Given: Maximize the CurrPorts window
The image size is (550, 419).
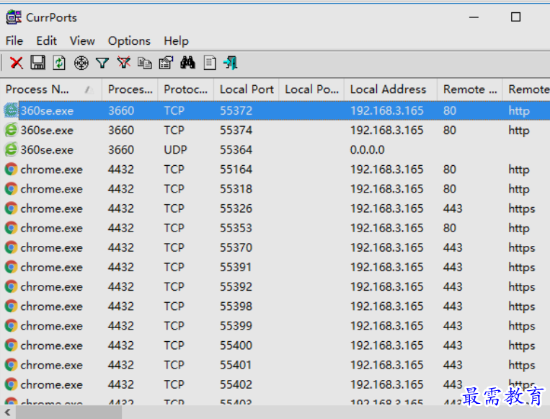Looking at the screenshot, I should click(515, 17).
